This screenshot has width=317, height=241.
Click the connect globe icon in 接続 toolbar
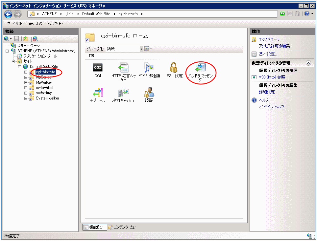[x=6, y=38]
